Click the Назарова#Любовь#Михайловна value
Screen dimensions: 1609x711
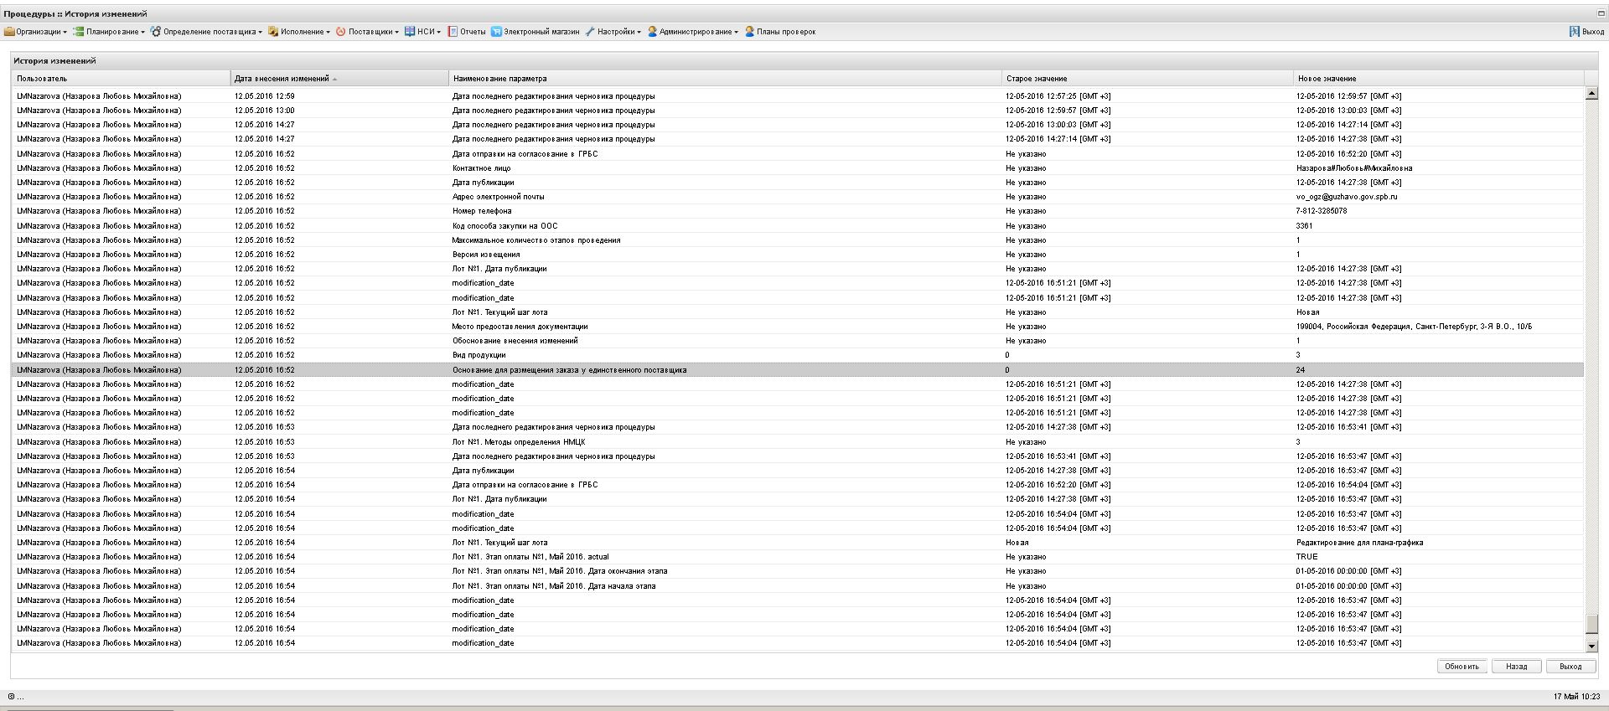tap(1354, 167)
